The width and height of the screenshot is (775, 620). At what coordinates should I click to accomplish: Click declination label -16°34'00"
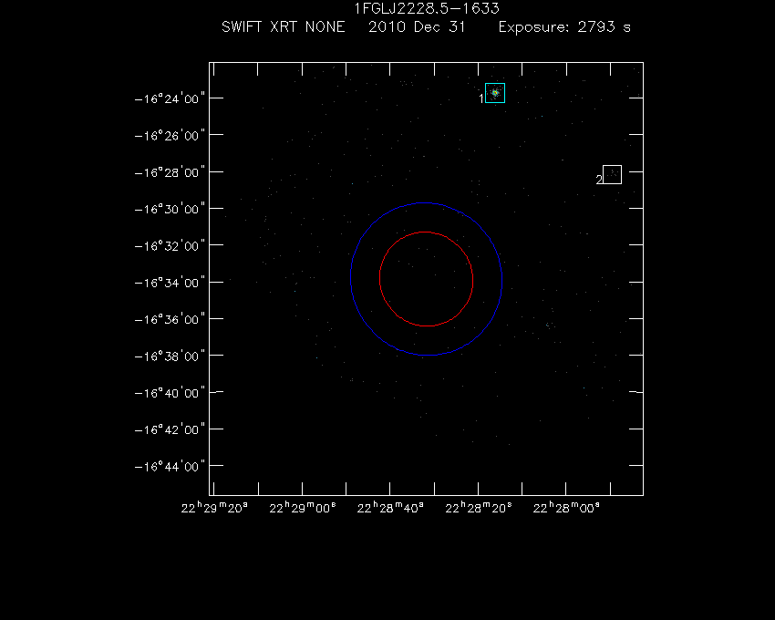click(x=170, y=283)
